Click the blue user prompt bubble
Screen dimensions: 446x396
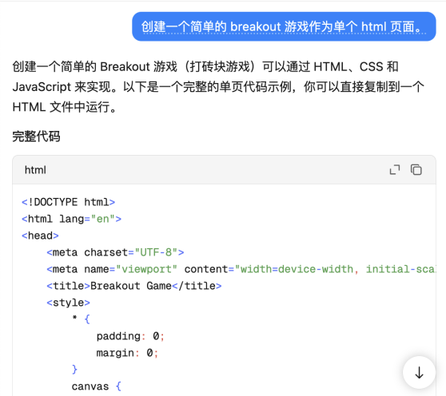[x=284, y=26]
